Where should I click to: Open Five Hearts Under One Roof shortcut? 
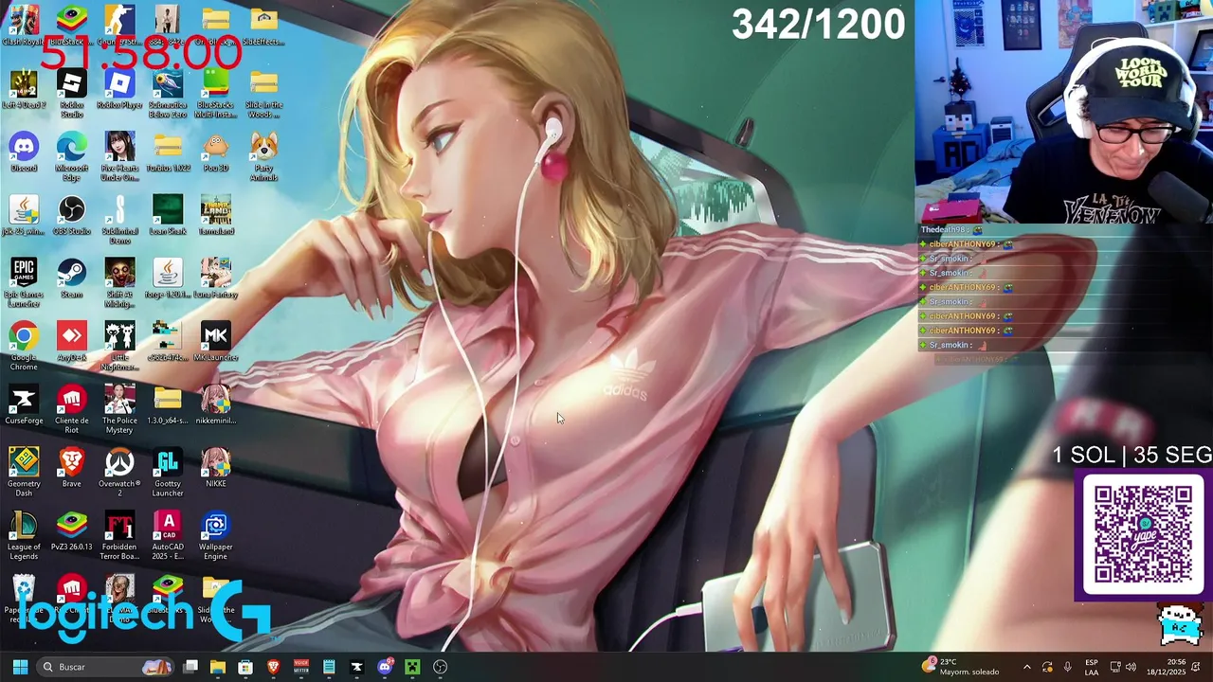119,157
